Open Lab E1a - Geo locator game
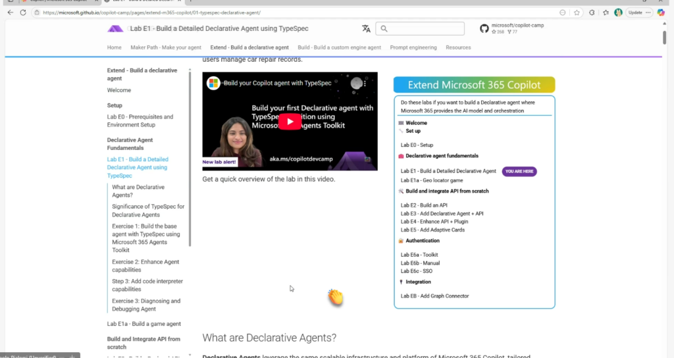This screenshot has height=358, width=674. coord(432,180)
